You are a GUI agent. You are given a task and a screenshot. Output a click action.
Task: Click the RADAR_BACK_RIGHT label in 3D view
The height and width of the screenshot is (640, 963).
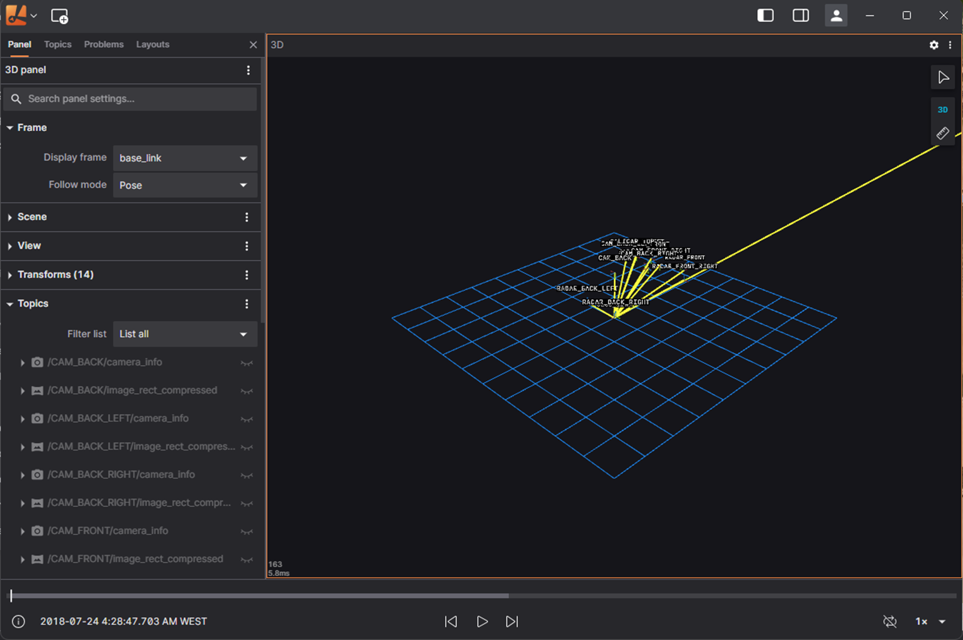coord(616,302)
